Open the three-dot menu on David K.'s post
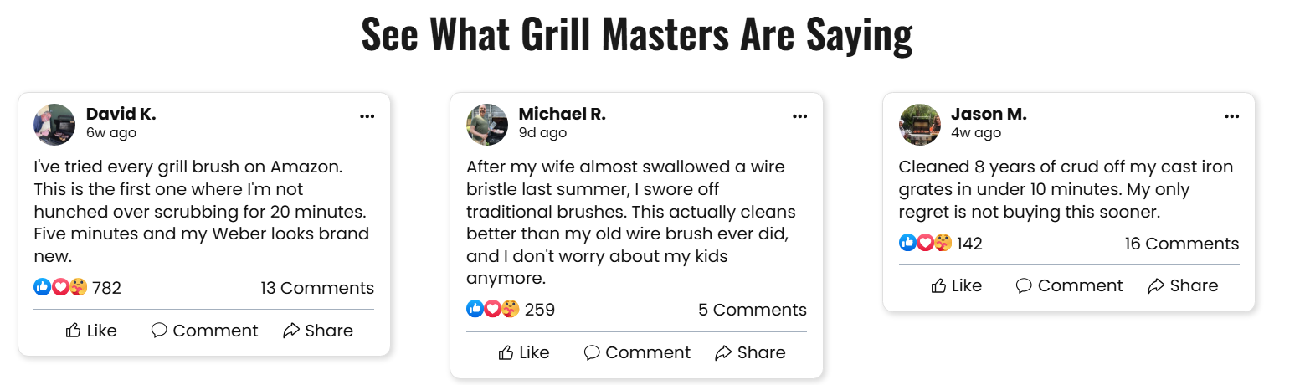The width and height of the screenshot is (1305, 385). tap(367, 116)
